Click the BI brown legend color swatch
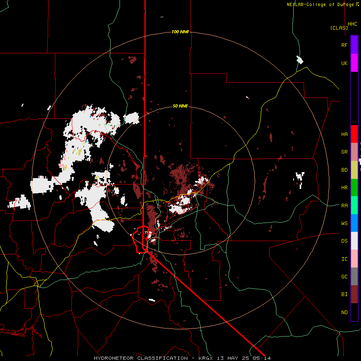Screen dimensions: 361x361 (x=354, y=294)
